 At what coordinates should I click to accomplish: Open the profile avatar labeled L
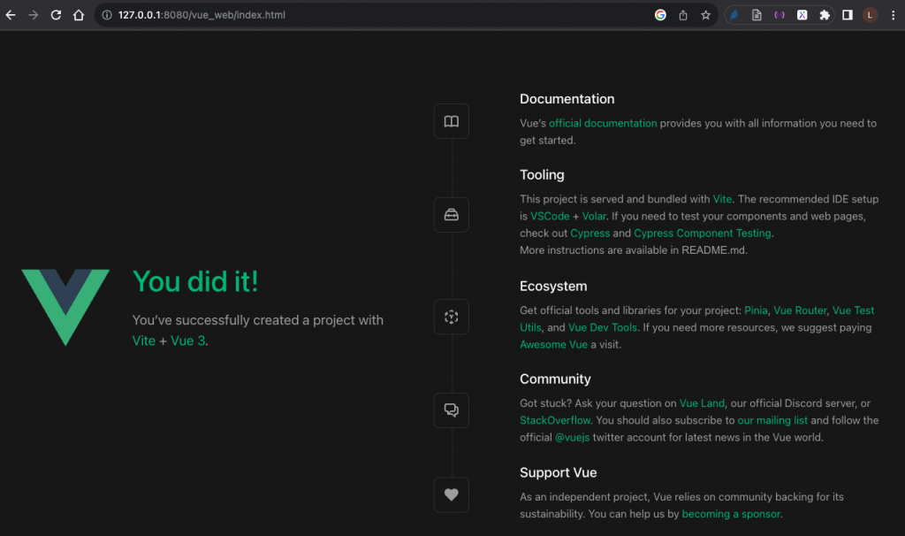(870, 15)
